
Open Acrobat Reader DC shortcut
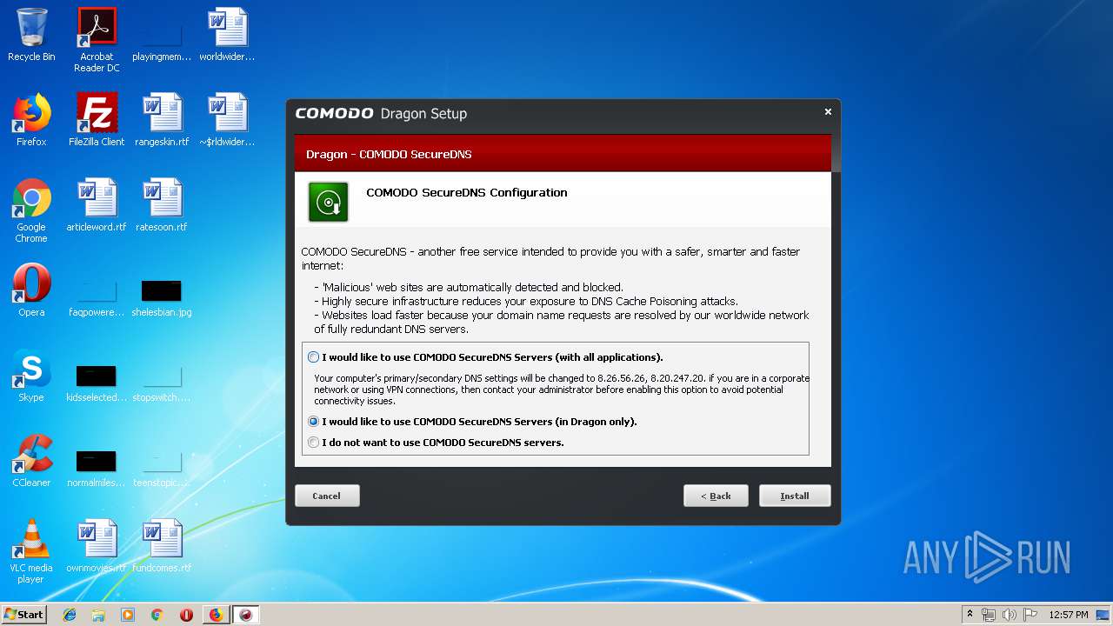tap(97, 40)
